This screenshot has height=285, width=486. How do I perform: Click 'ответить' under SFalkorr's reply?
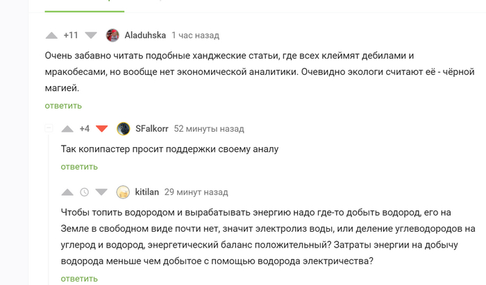point(78,166)
